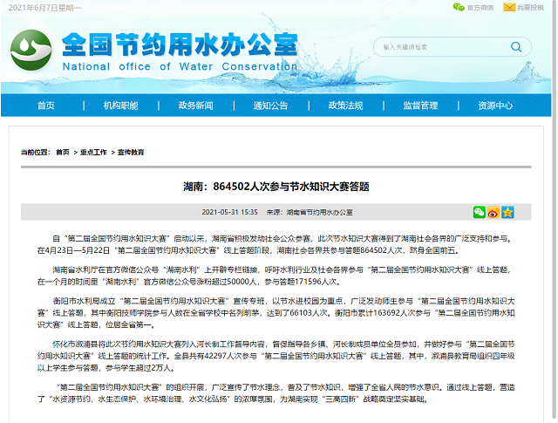This screenshot has width=558, height=423.
Task: Select 监督管理 in navigation bar
Action: pos(420,106)
